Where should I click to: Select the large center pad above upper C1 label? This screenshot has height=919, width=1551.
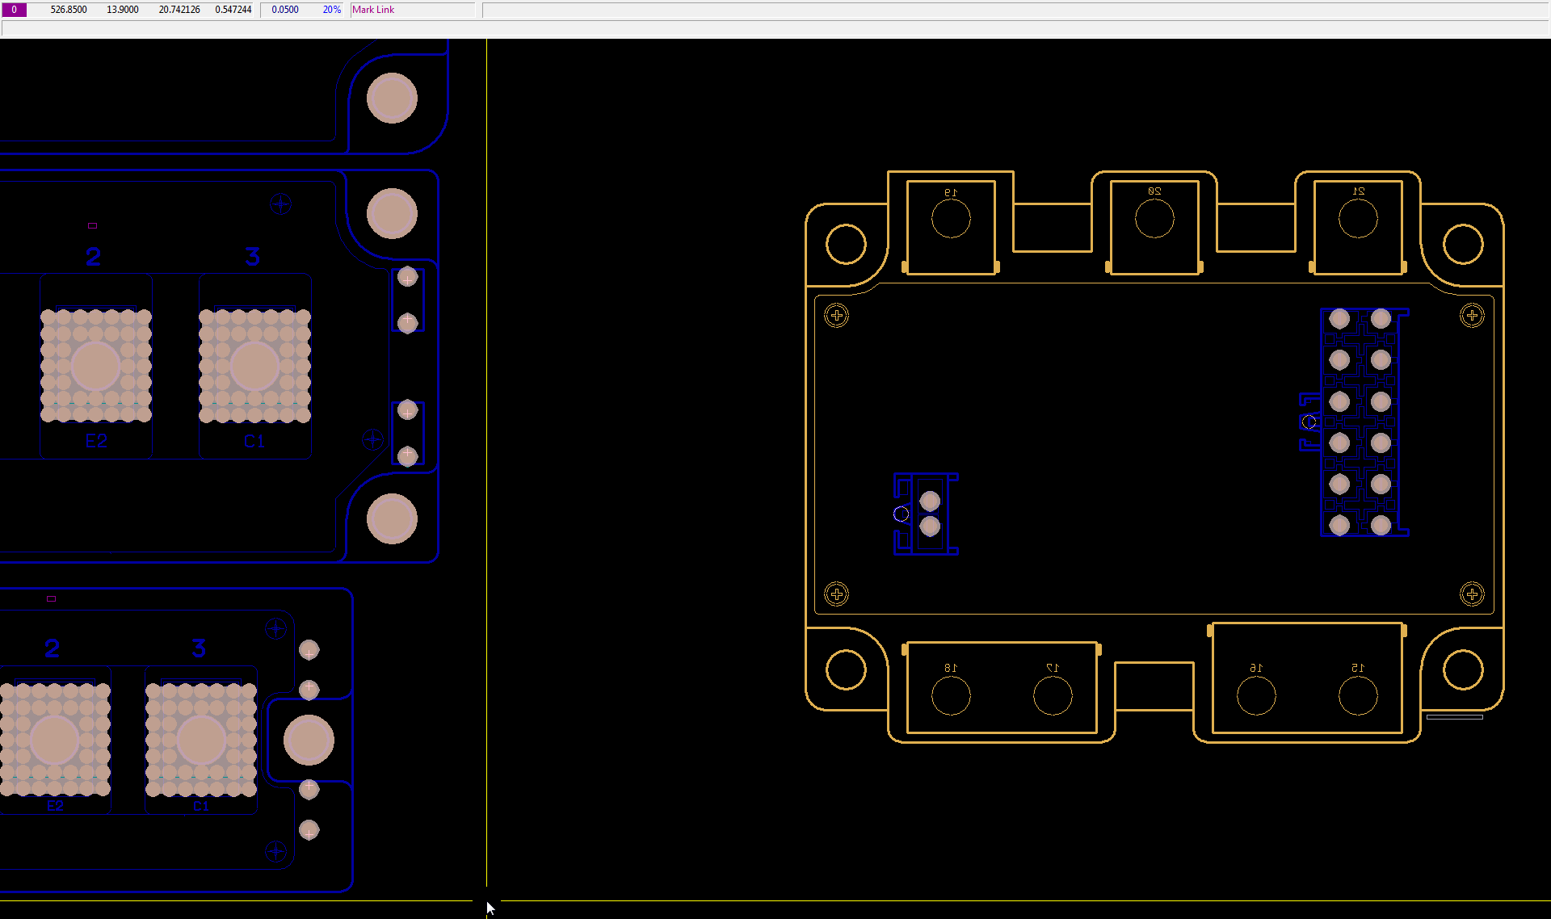(254, 366)
